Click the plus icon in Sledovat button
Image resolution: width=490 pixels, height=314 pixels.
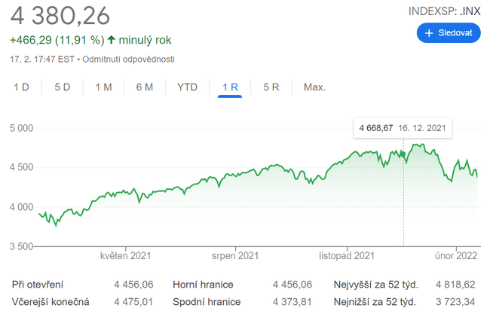429,33
